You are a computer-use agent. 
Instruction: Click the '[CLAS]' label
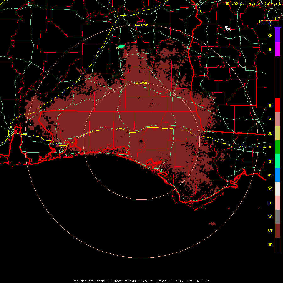tap(266, 22)
